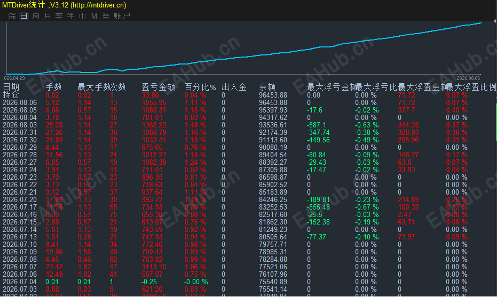Click profit value 1362.22
This screenshot has width=497, height=297.
click(x=154, y=125)
